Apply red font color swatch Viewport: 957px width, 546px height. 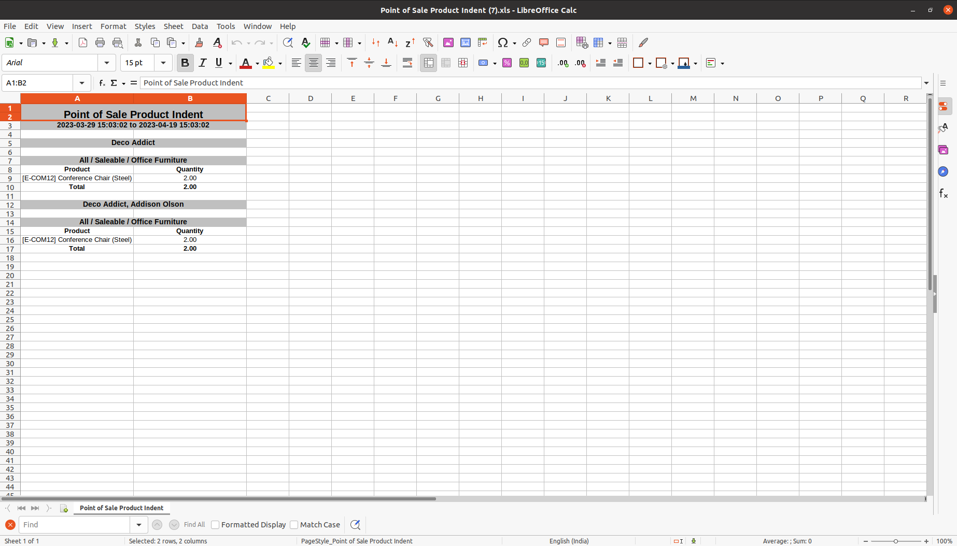click(x=246, y=63)
